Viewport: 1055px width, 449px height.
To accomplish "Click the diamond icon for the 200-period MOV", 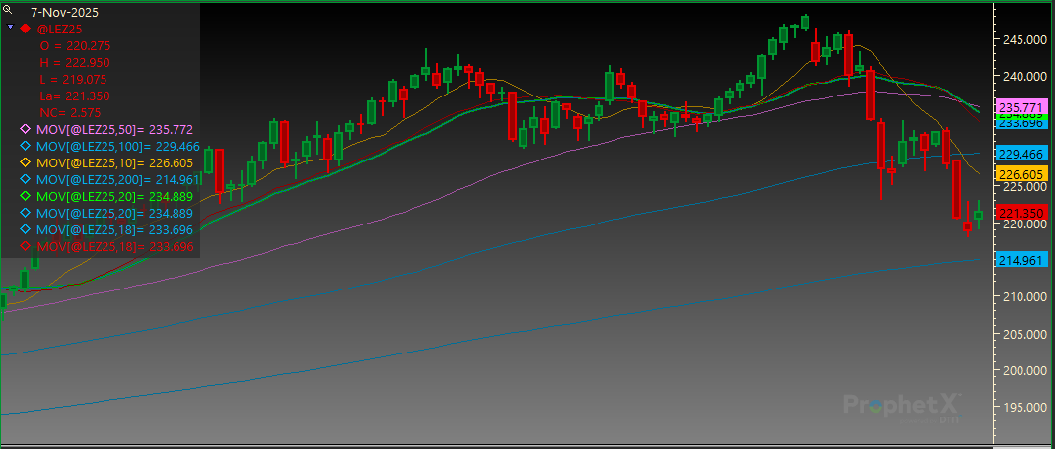I will (26, 179).
